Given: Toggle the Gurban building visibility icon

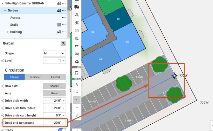Looking at the screenshot, I should point(59,10).
